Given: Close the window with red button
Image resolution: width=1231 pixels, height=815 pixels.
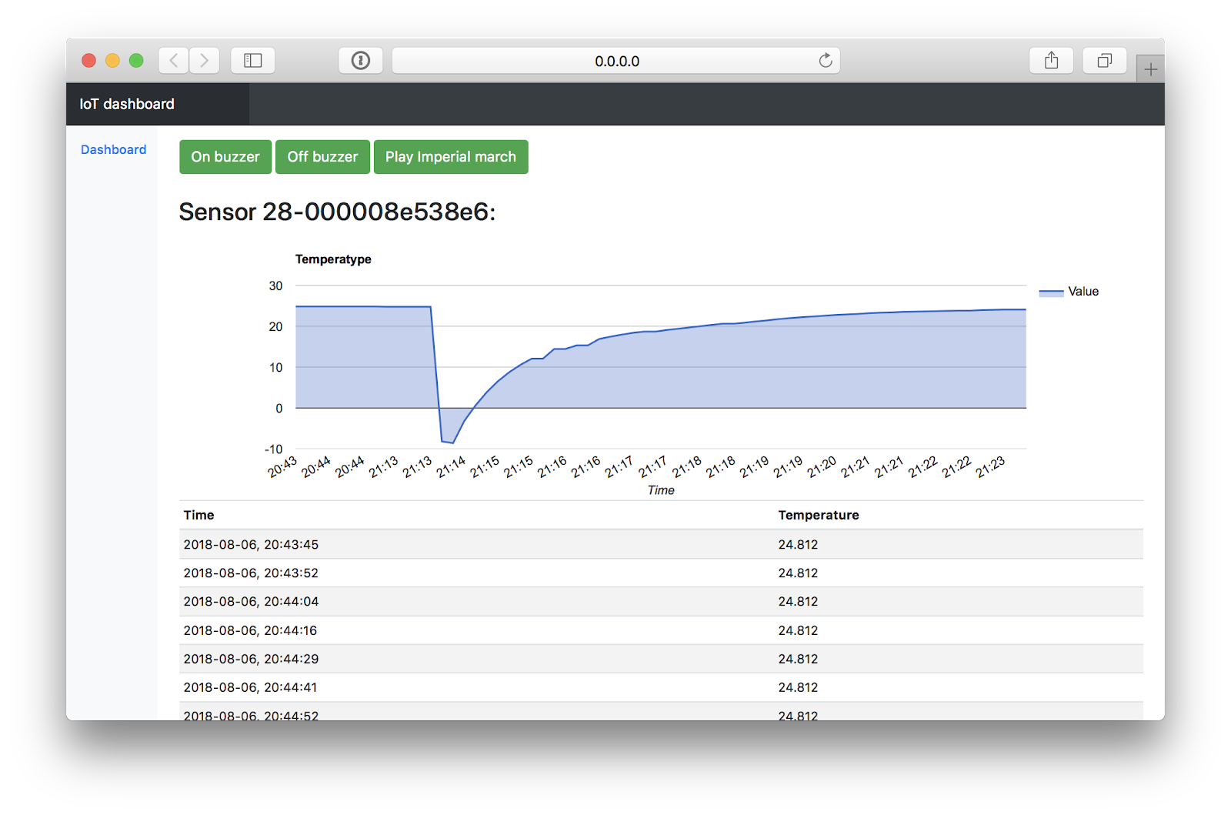Looking at the screenshot, I should pyautogui.click(x=89, y=60).
